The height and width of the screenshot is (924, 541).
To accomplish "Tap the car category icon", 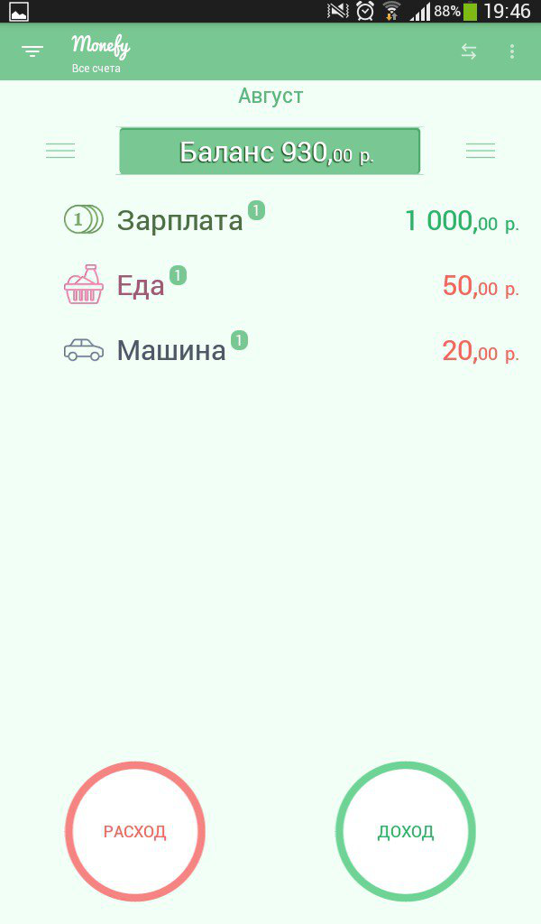I will 83,350.
